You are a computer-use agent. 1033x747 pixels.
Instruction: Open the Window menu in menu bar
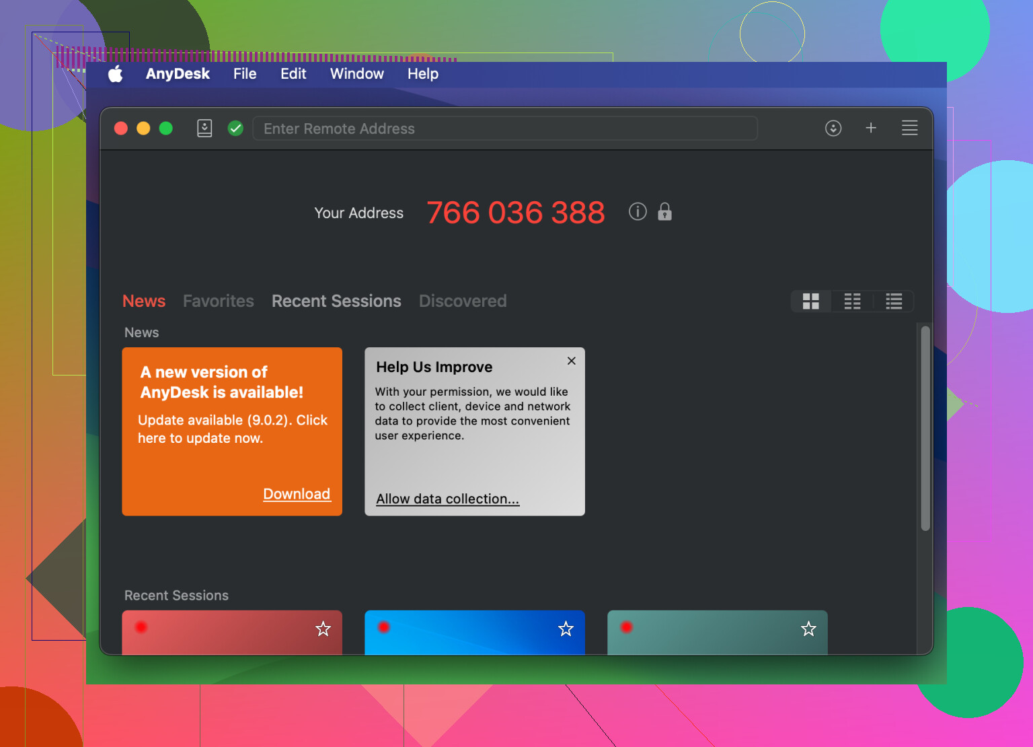(x=356, y=74)
